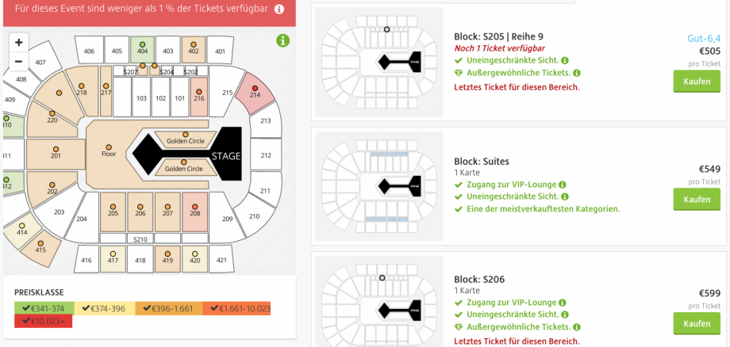The height and width of the screenshot is (347, 730).
Task: Choose block 208 on the seating map
Action: point(194,212)
